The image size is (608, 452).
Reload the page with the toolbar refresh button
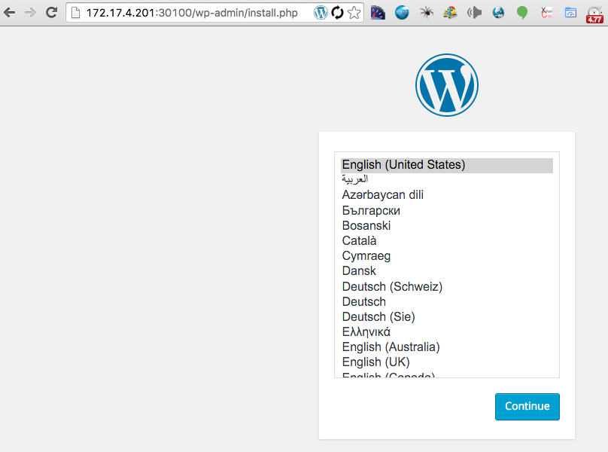[50, 12]
